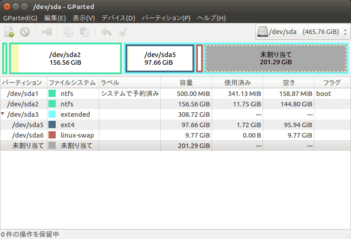This screenshot has height=239, width=351.
Task: Open the デバイス(D) menu
Action: point(118,18)
